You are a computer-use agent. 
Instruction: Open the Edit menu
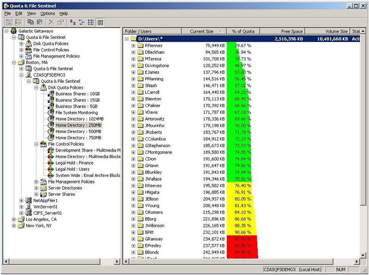[x=19, y=13]
